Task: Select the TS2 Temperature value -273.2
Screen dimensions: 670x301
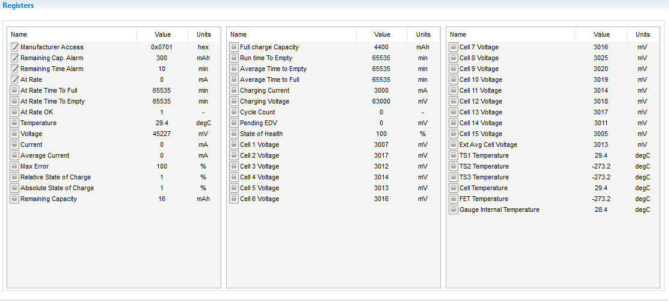Action: tap(601, 166)
